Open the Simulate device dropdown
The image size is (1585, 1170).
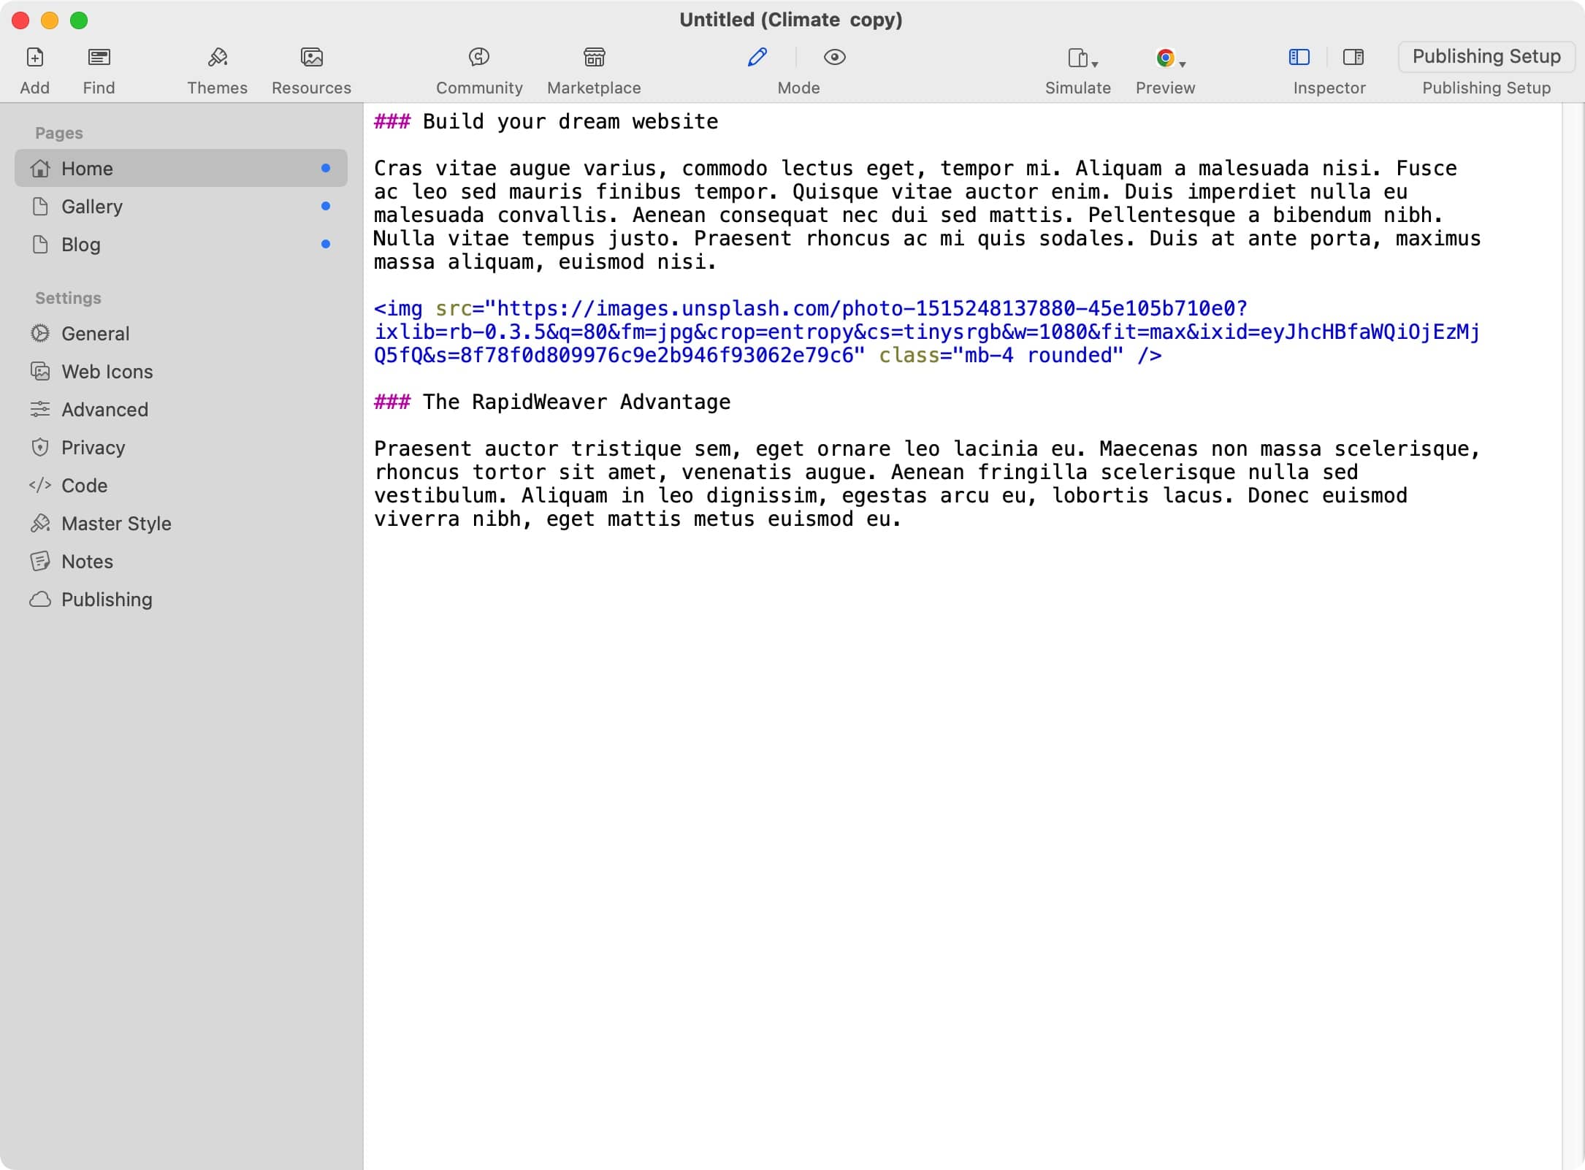point(1082,58)
